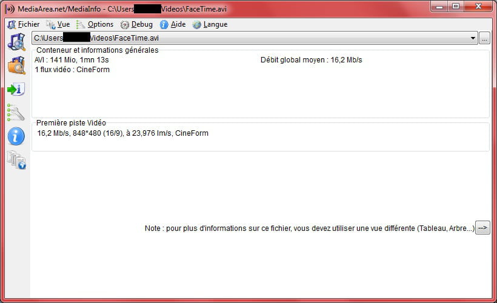Open the Debug menu
This screenshot has height=303, width=497.
[136, 24]
